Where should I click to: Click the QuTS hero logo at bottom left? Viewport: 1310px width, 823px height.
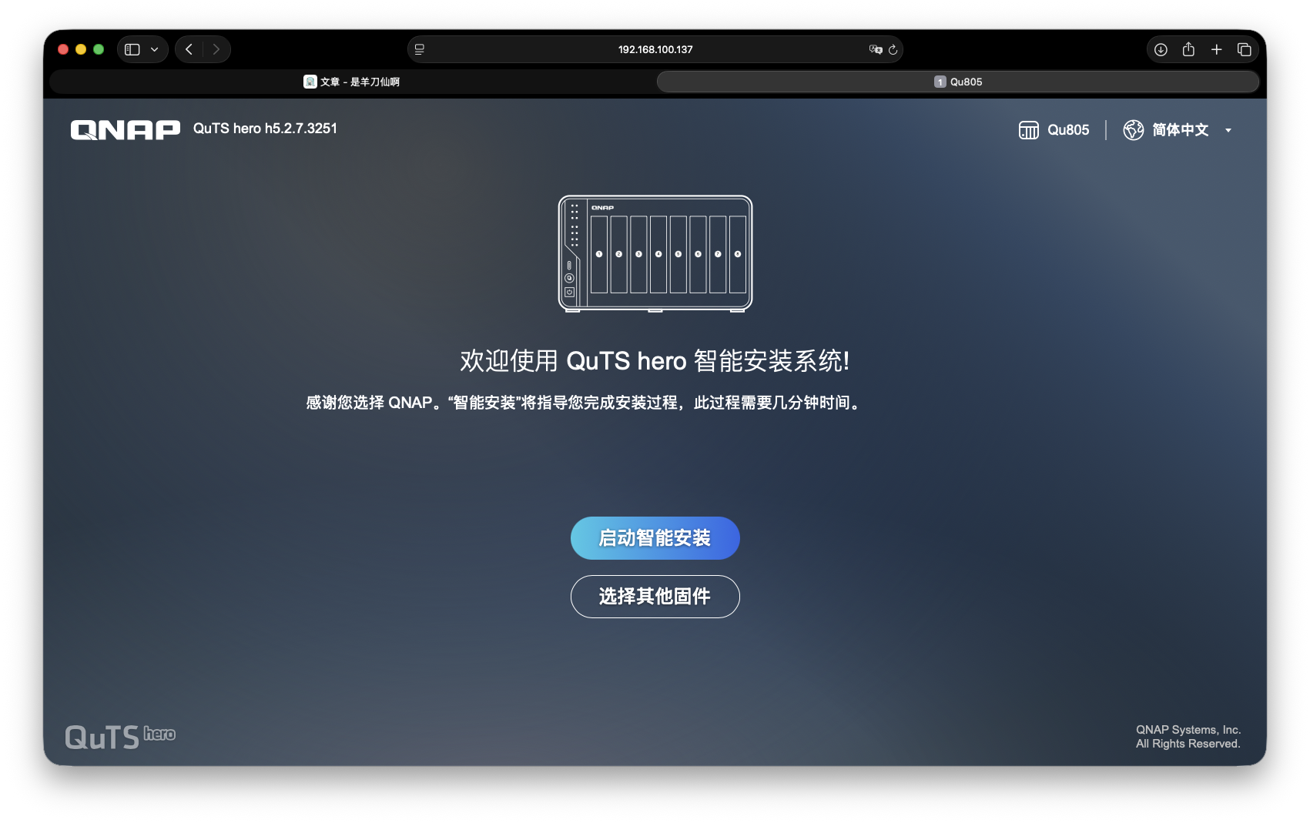click(x=120, y=735)
